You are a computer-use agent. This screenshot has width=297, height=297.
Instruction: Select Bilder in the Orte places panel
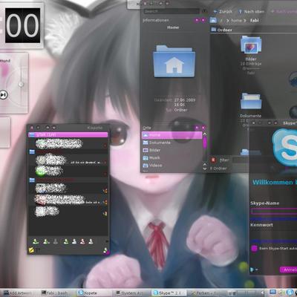point(172,150)
